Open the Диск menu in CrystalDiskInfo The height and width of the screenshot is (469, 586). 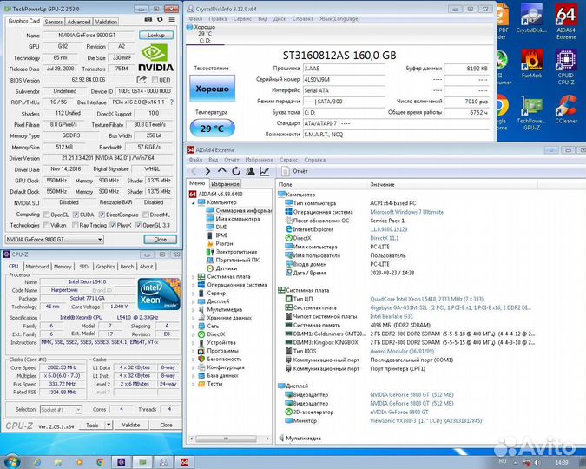(280, 18)
